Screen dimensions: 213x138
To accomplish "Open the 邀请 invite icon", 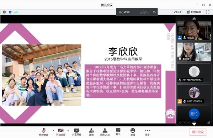I will coord(91,132).
